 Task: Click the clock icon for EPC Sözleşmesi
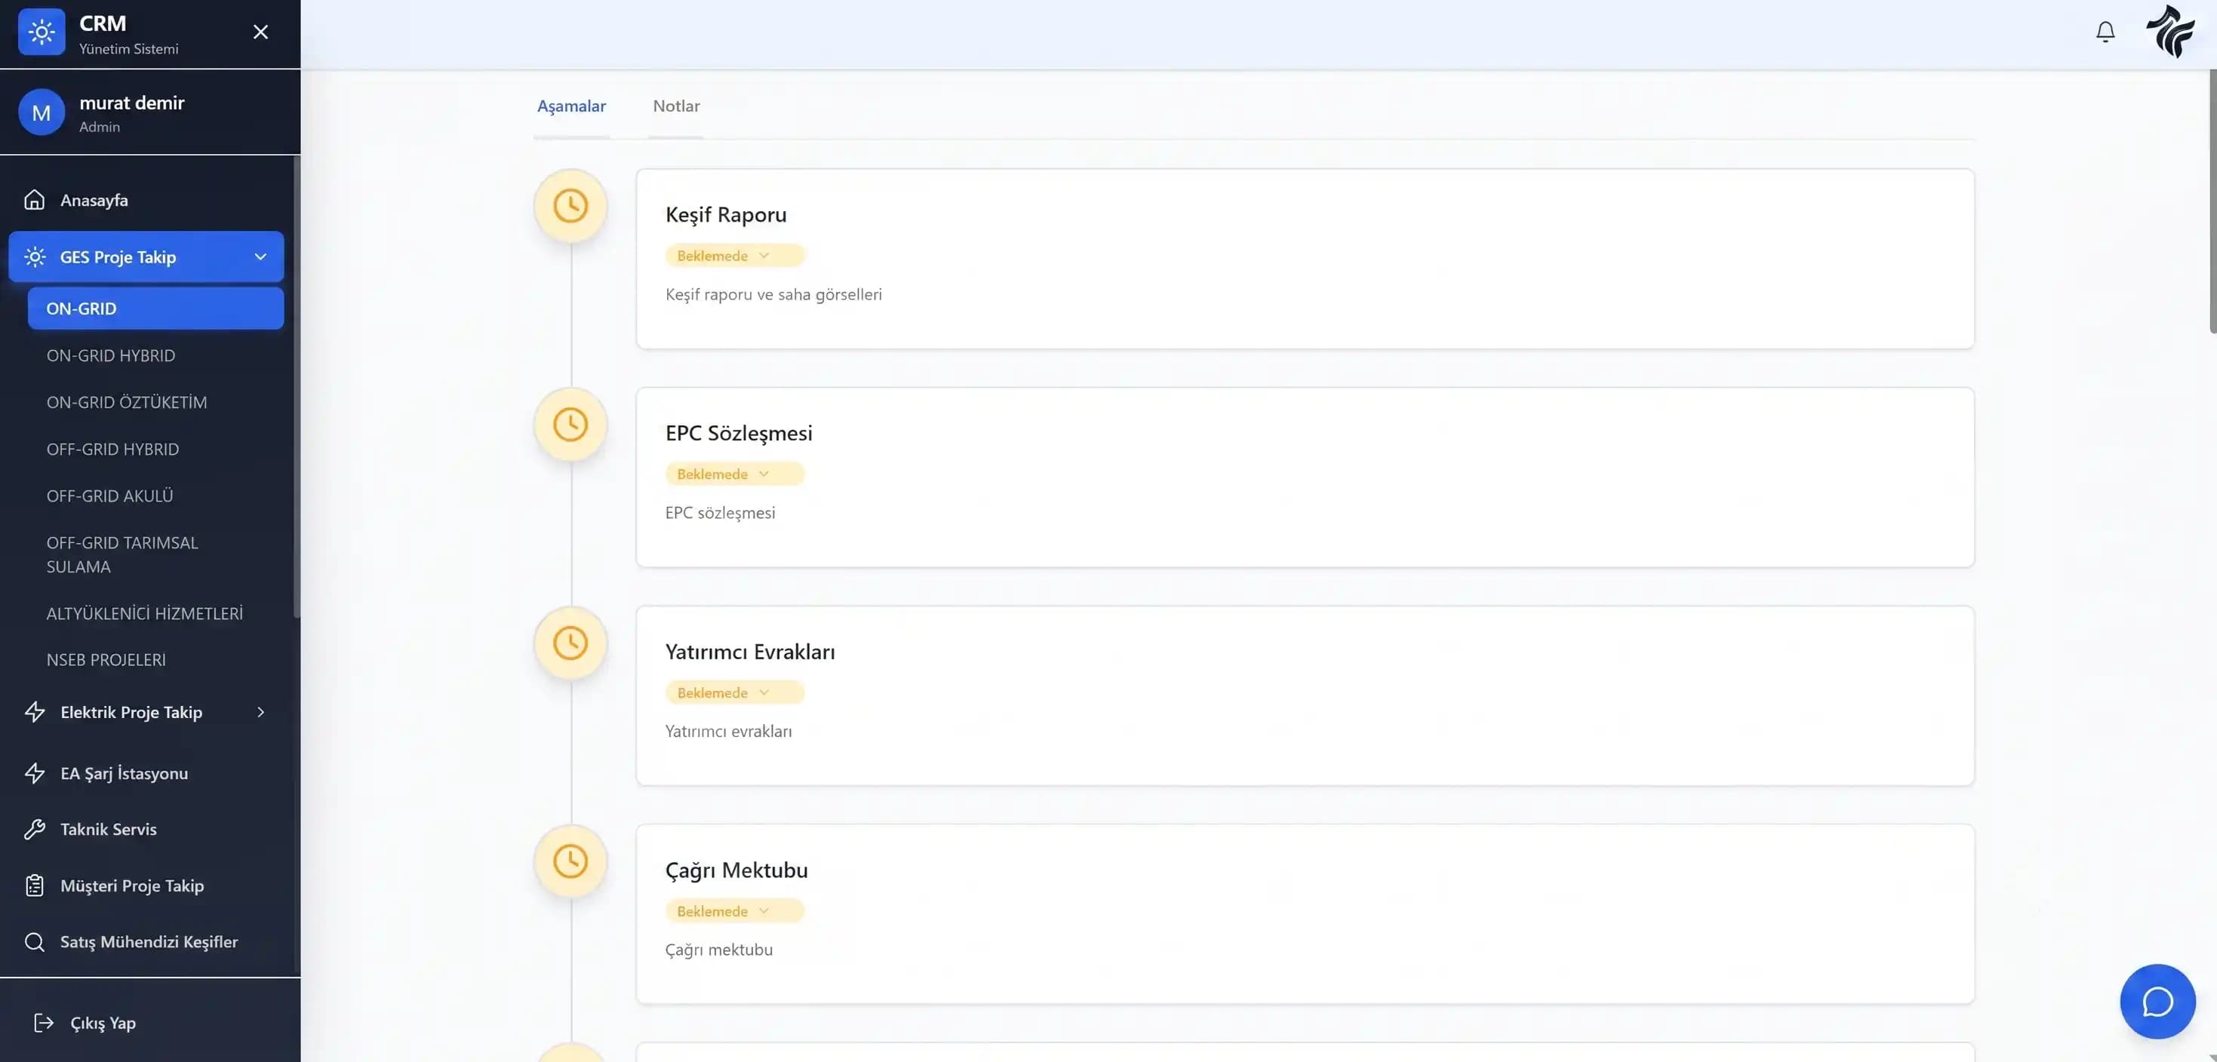pos(570,424)
